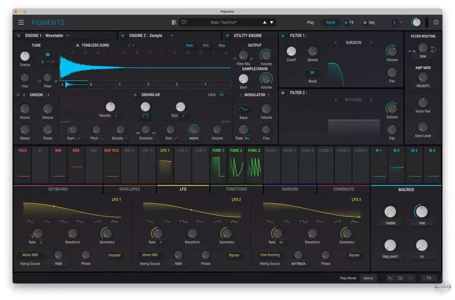Select the triangle waveform shape for LFO 3
This screenshot has height=300, width=455.
pyautogui.click(x=286, y=222)
